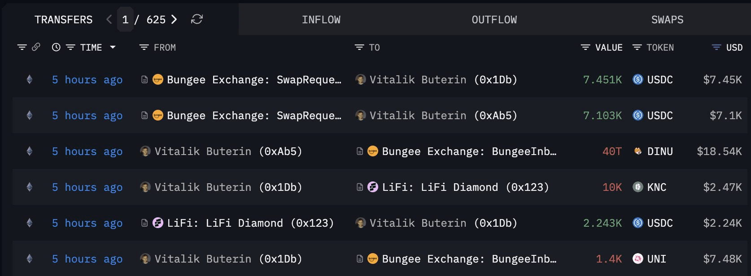Toggle the USD column filter
The image size is (751, 276).
(716, 47)
